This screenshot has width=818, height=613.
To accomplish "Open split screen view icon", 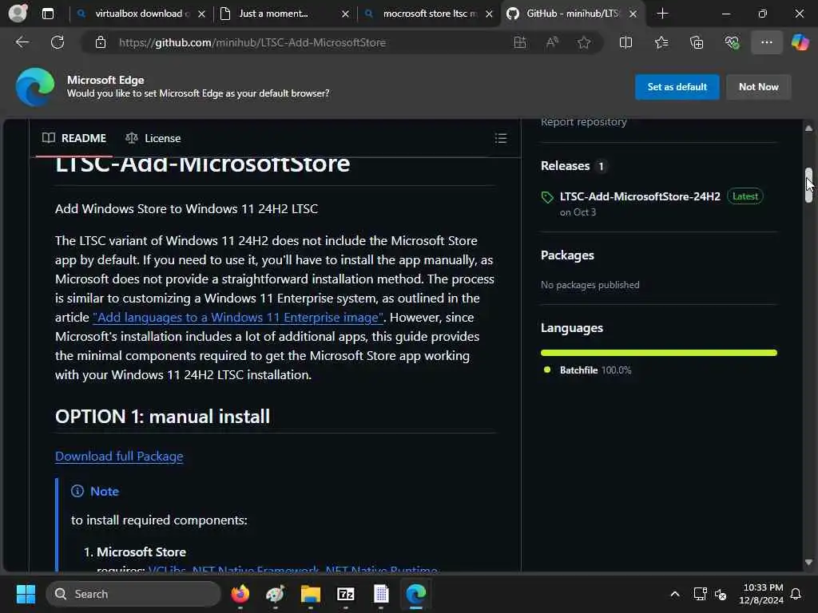I will tap(625, 42).
